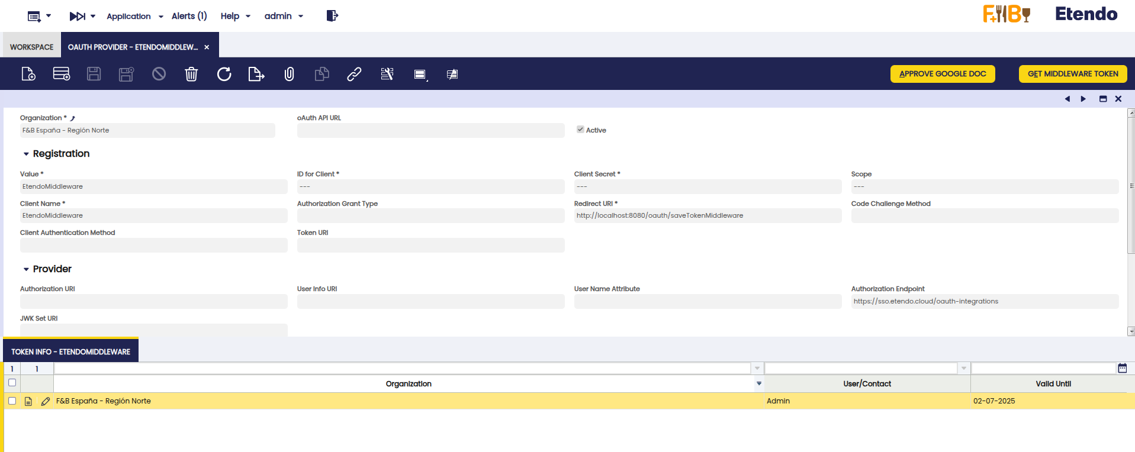Copy direct link to record
This screenshot has width=1135, height=452.
(x=354, y=74)
